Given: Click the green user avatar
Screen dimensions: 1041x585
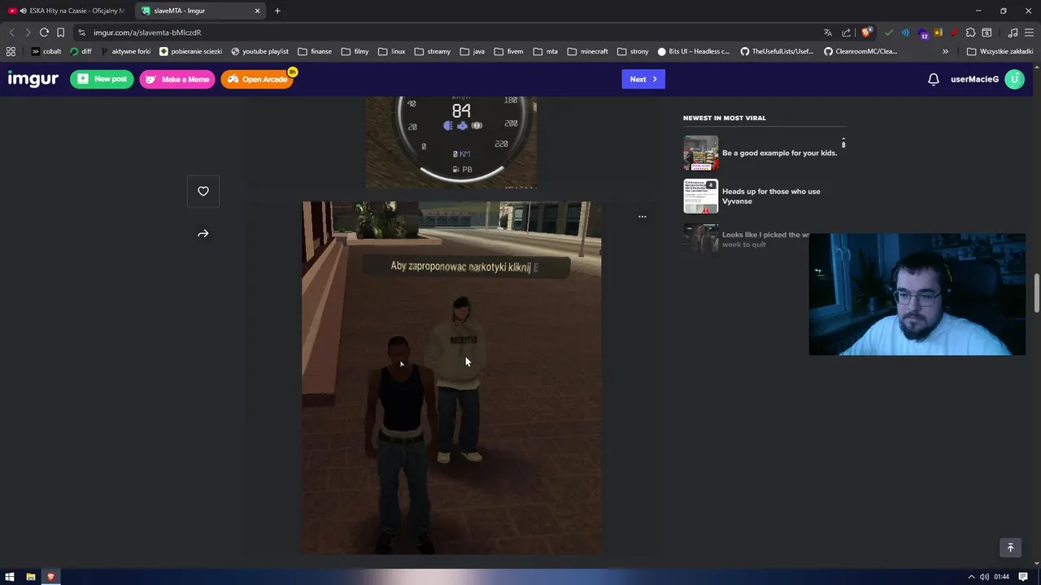Looking at the screenshot, I should coord(1014,79).
